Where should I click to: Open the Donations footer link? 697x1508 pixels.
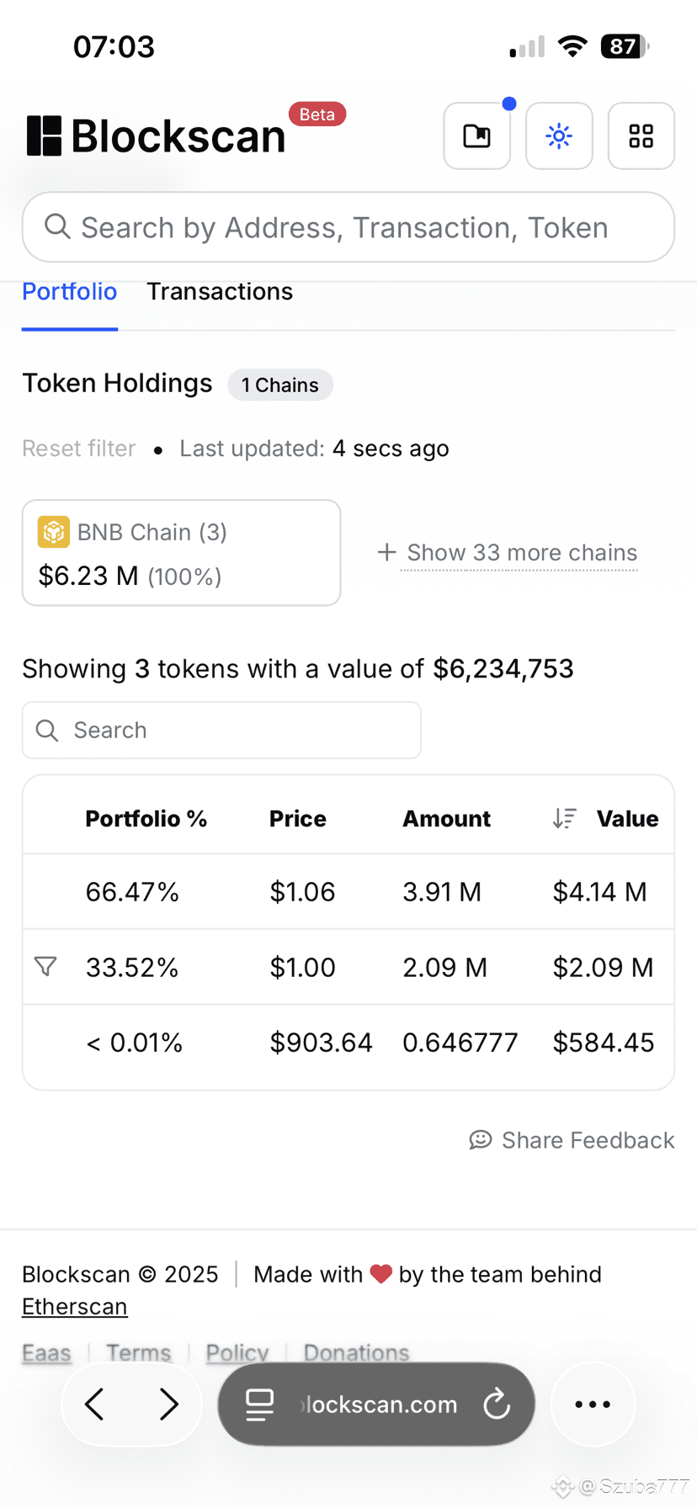[x=356, y=1352]
